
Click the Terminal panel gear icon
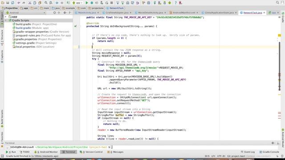point(273,143)
